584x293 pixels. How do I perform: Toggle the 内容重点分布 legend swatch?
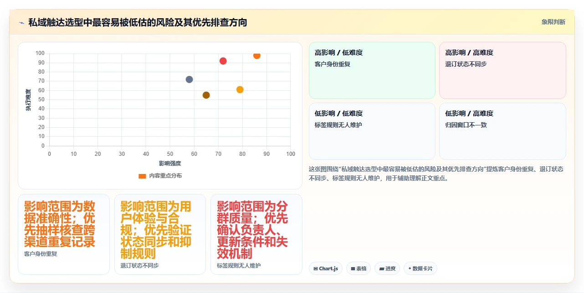point(142,176)
